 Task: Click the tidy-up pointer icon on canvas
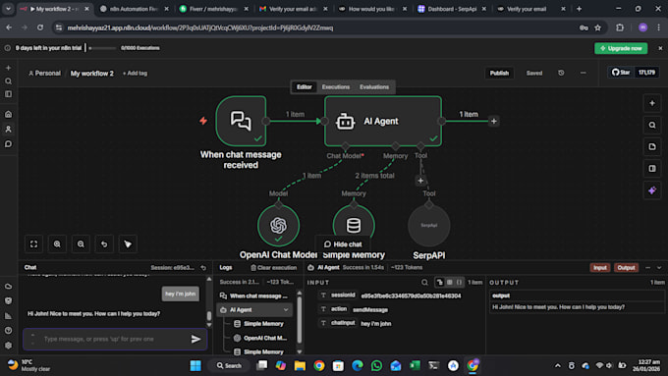(128, 244)
